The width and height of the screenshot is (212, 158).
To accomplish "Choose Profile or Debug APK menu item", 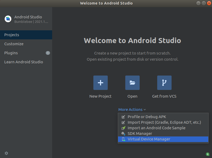I will (163, 117).
